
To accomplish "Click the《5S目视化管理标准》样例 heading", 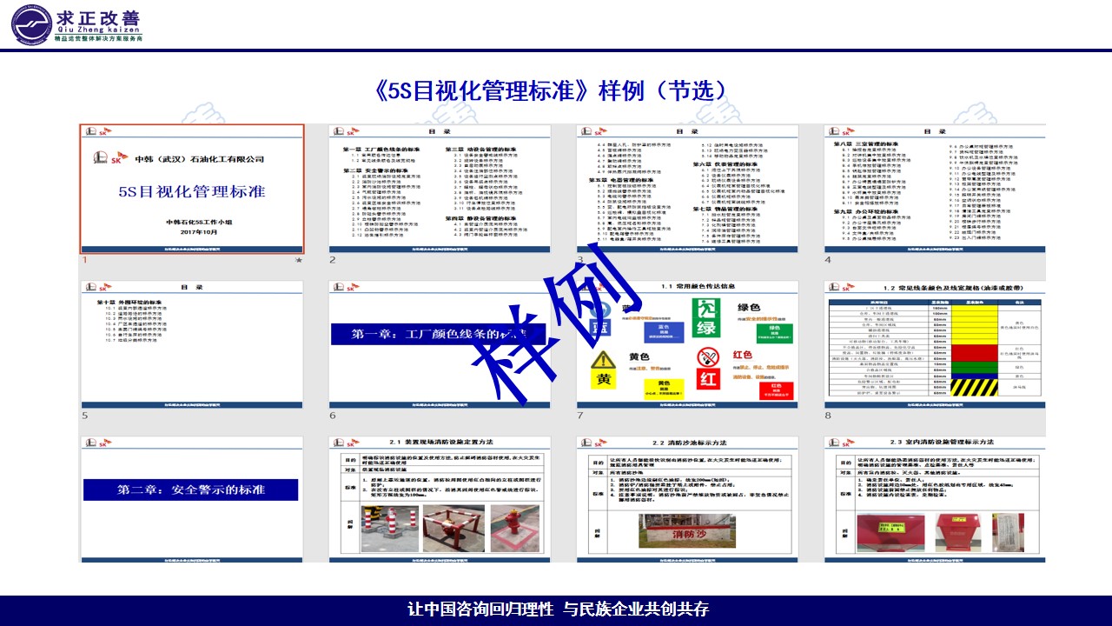I will click(x=554, y=91).
